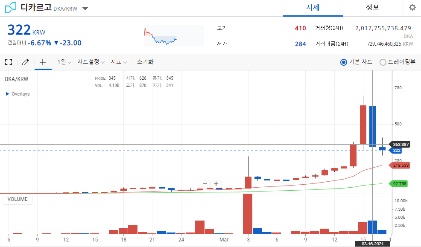
Task: Open the 지표 indicators dropdown
Action: tap(118, 62)
